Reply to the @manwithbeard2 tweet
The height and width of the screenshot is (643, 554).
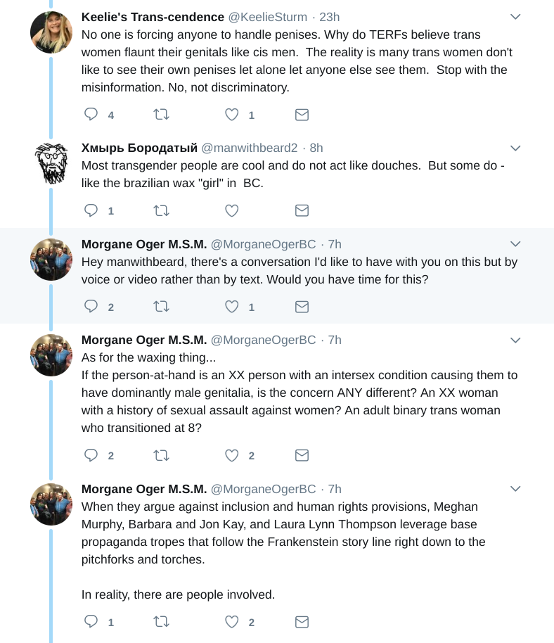[91, 210]
